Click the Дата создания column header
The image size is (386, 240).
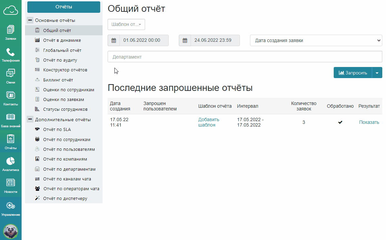pyautogui.click(x=120, y=106)
